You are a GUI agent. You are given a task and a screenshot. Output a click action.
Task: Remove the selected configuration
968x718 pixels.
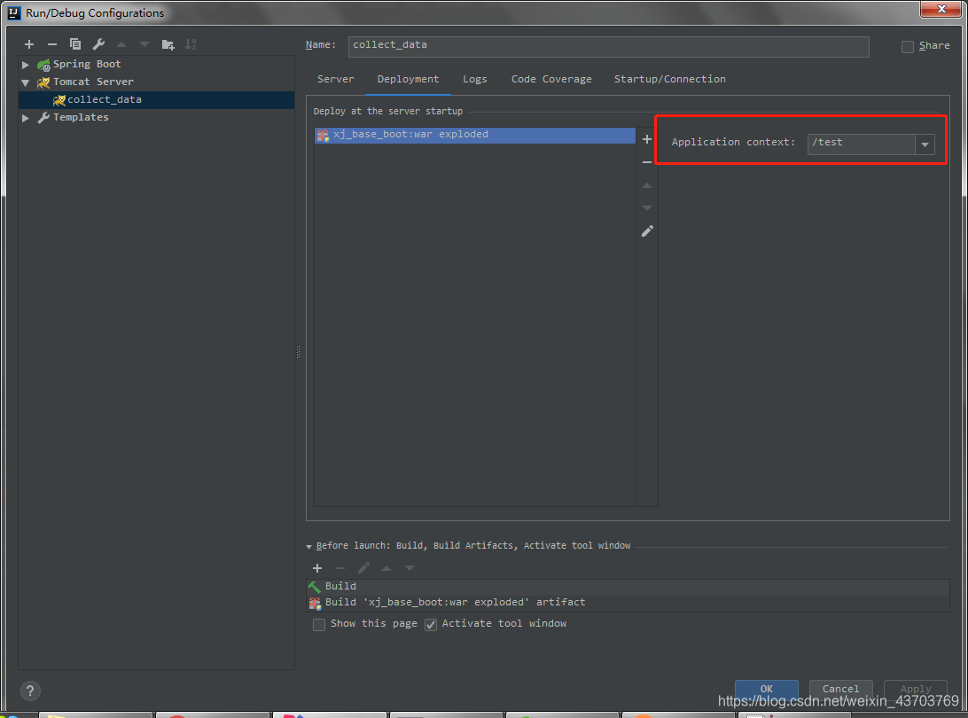click(x=52, y=43)
